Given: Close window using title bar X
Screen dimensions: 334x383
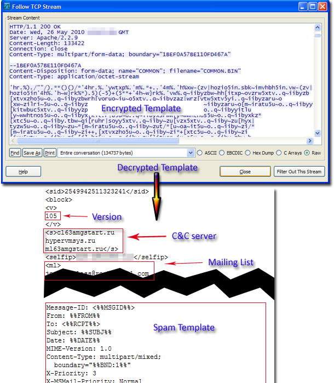Looking at the screenshot, I should click(325, 7).
